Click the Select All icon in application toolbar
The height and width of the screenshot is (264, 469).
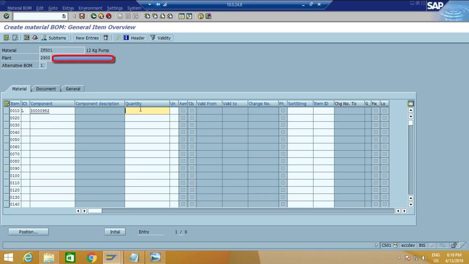7,38
